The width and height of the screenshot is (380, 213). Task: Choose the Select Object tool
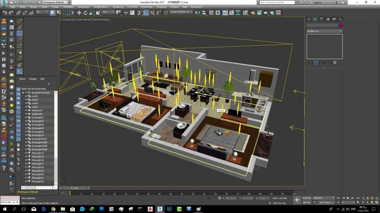coord(53,13)
